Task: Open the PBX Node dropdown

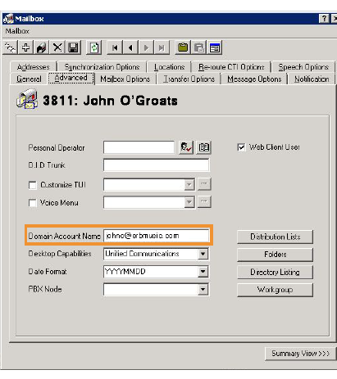Action: pos(203,290)
